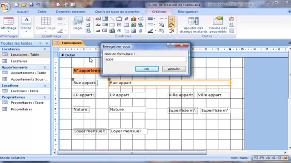Click the horizontal scrollbar right arrow
The height and width of the screenshot is (163, 291).
tap(285, 153)
